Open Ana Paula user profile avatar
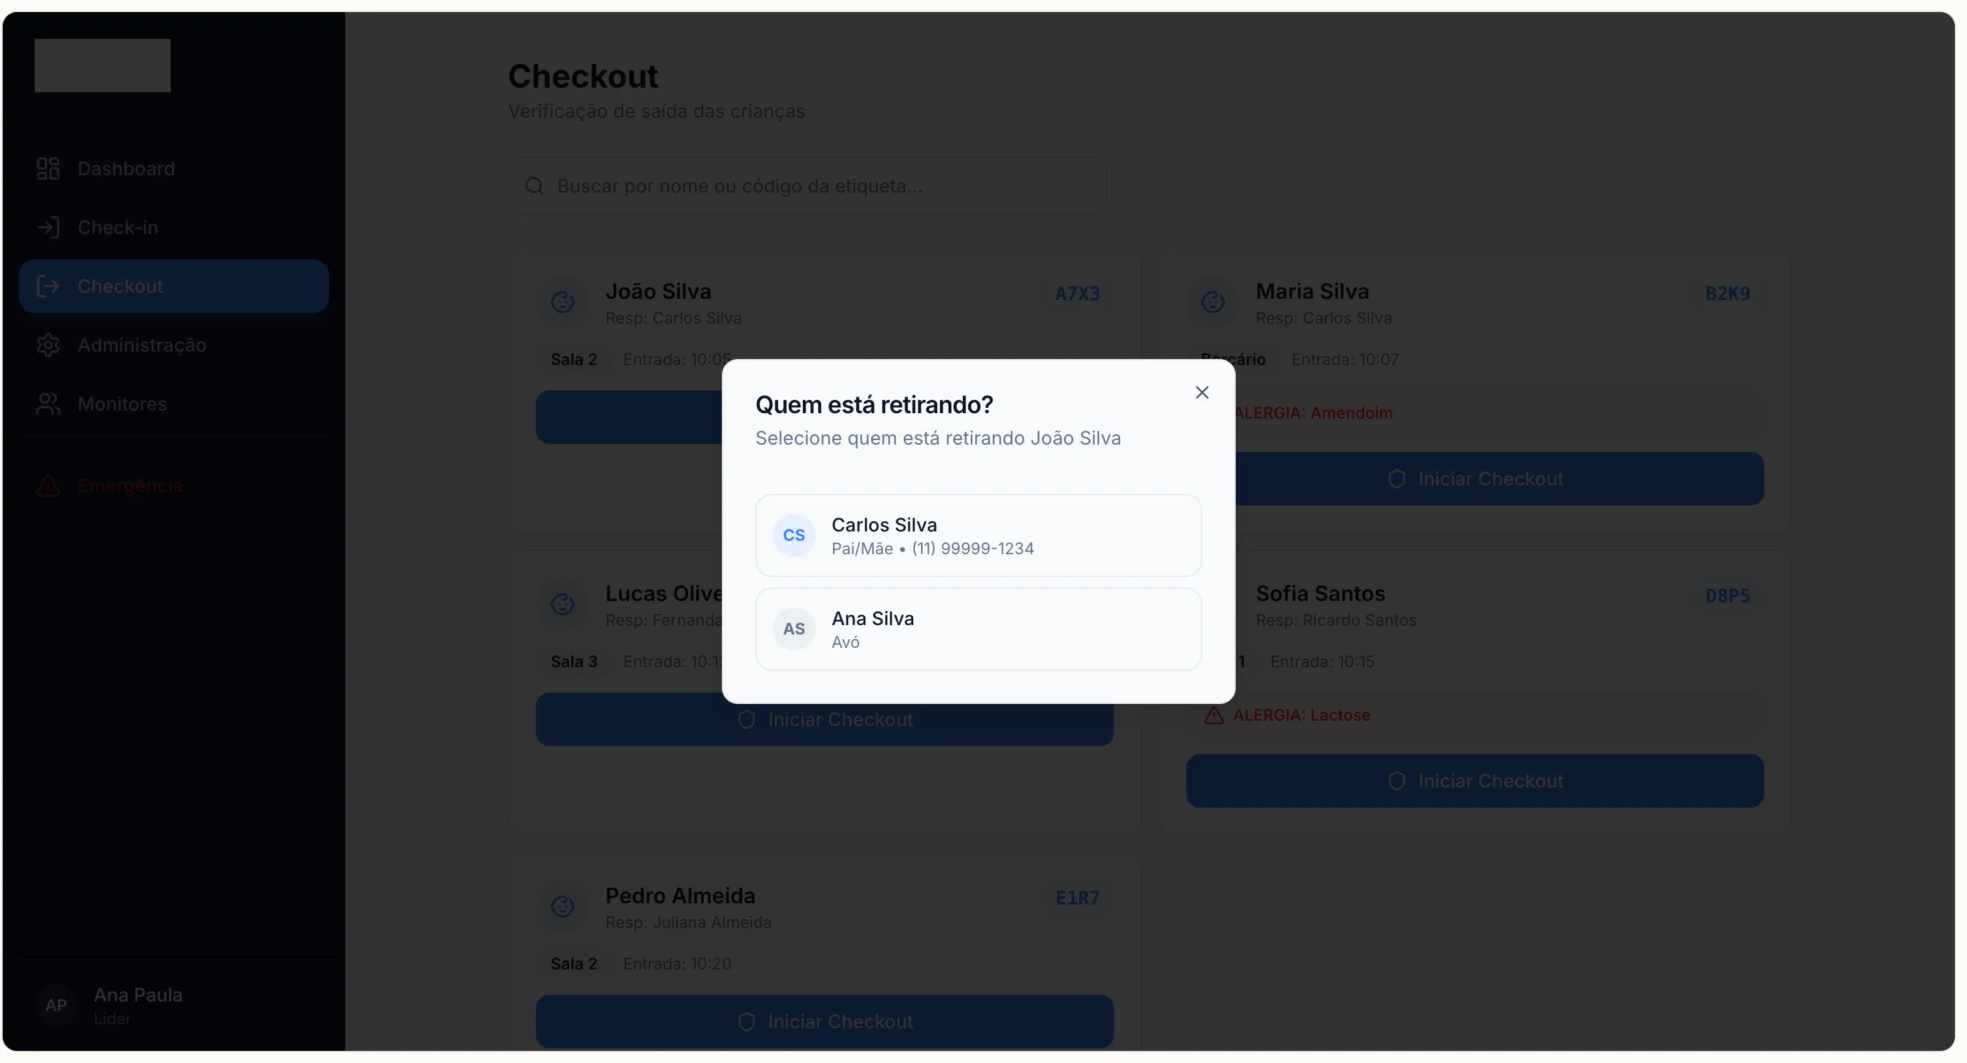1967x1063 pixels. pos(56,1005)
